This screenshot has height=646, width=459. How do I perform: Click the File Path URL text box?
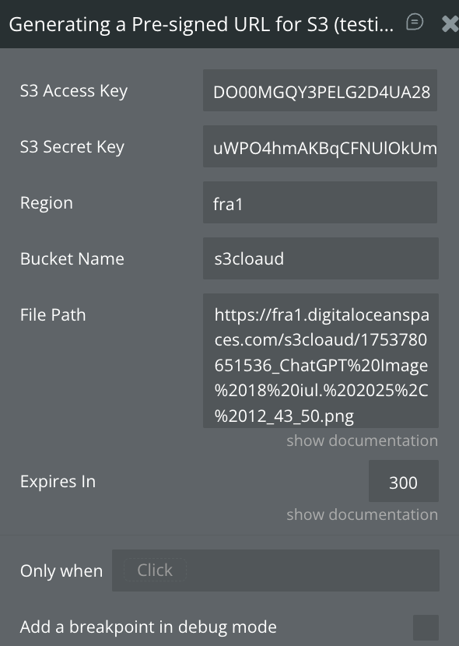[x=321, y=361]
